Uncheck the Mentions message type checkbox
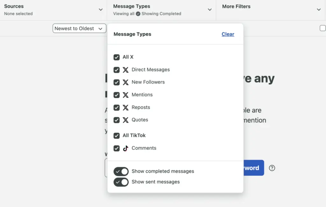The width and height of the screenshot is (326, 207). [117, 95]
